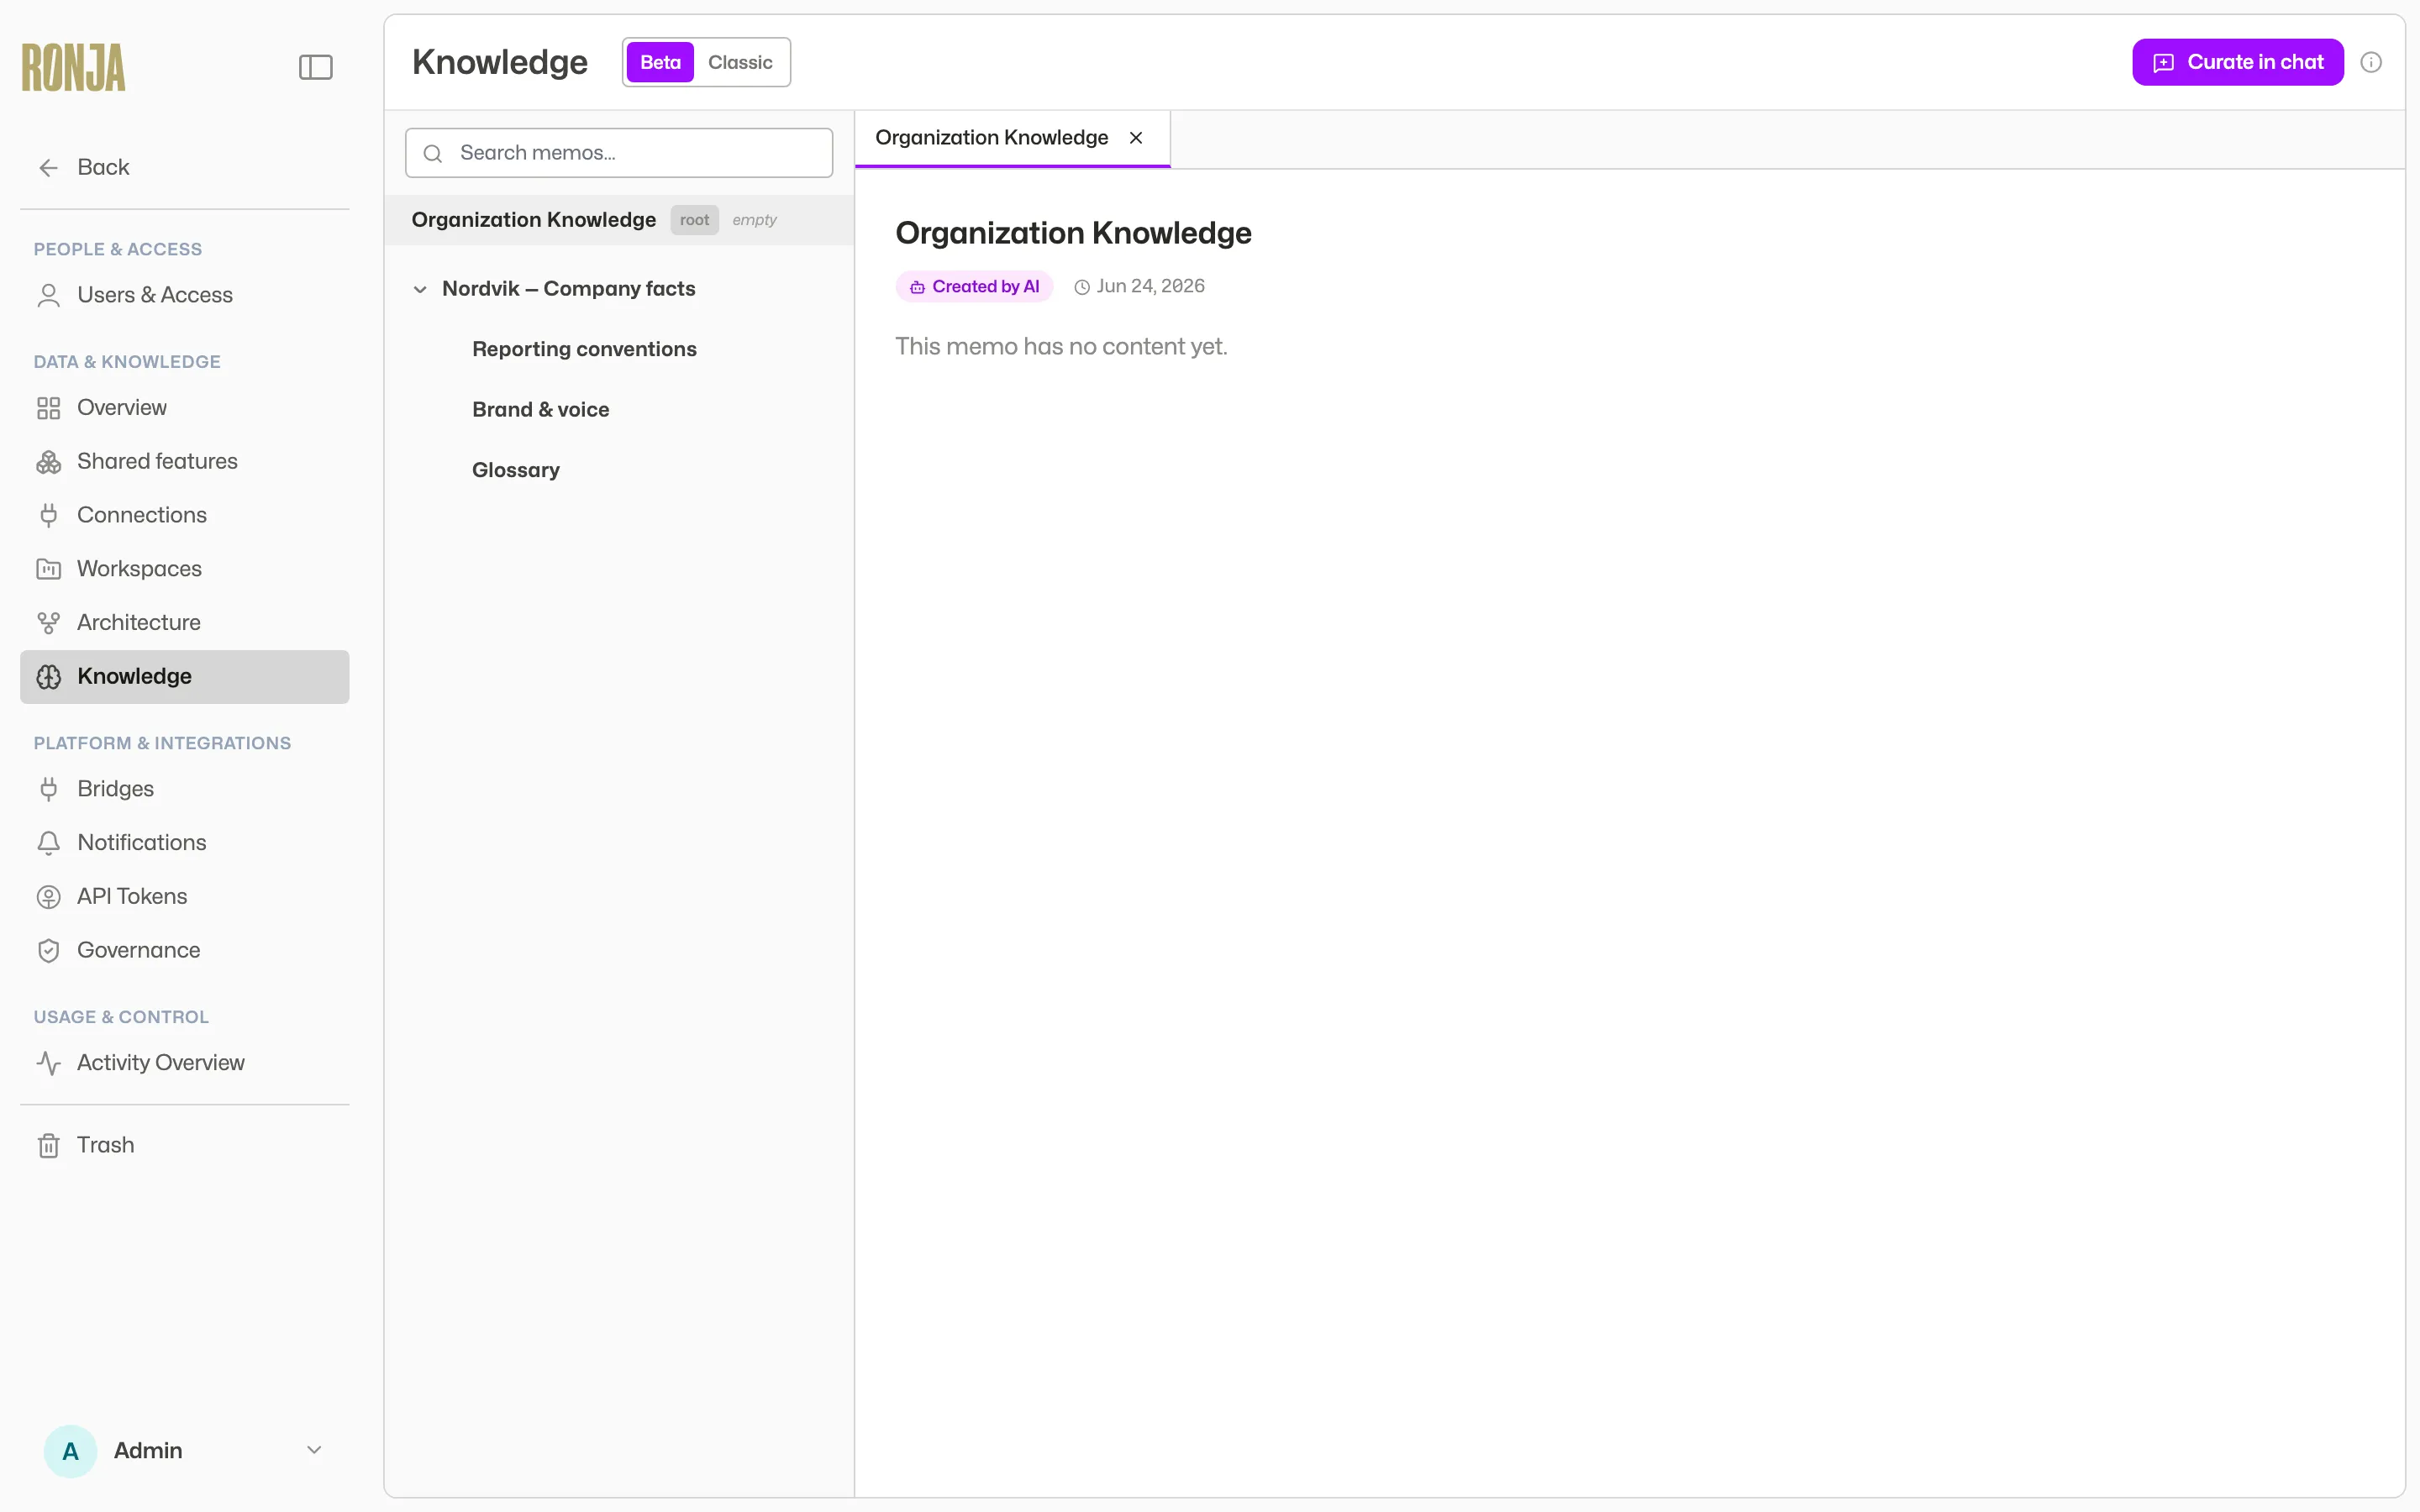Go Back from the settings menu
Screen dimensions: 2420x1512
(x=185, y=168)
